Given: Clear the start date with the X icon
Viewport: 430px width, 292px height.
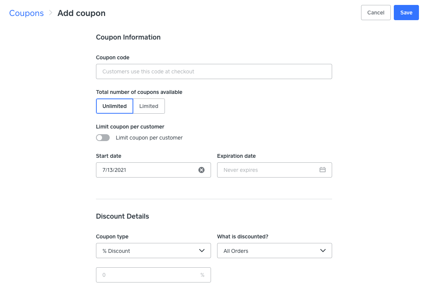Looking at the screenshot, I should coord(201,170).
